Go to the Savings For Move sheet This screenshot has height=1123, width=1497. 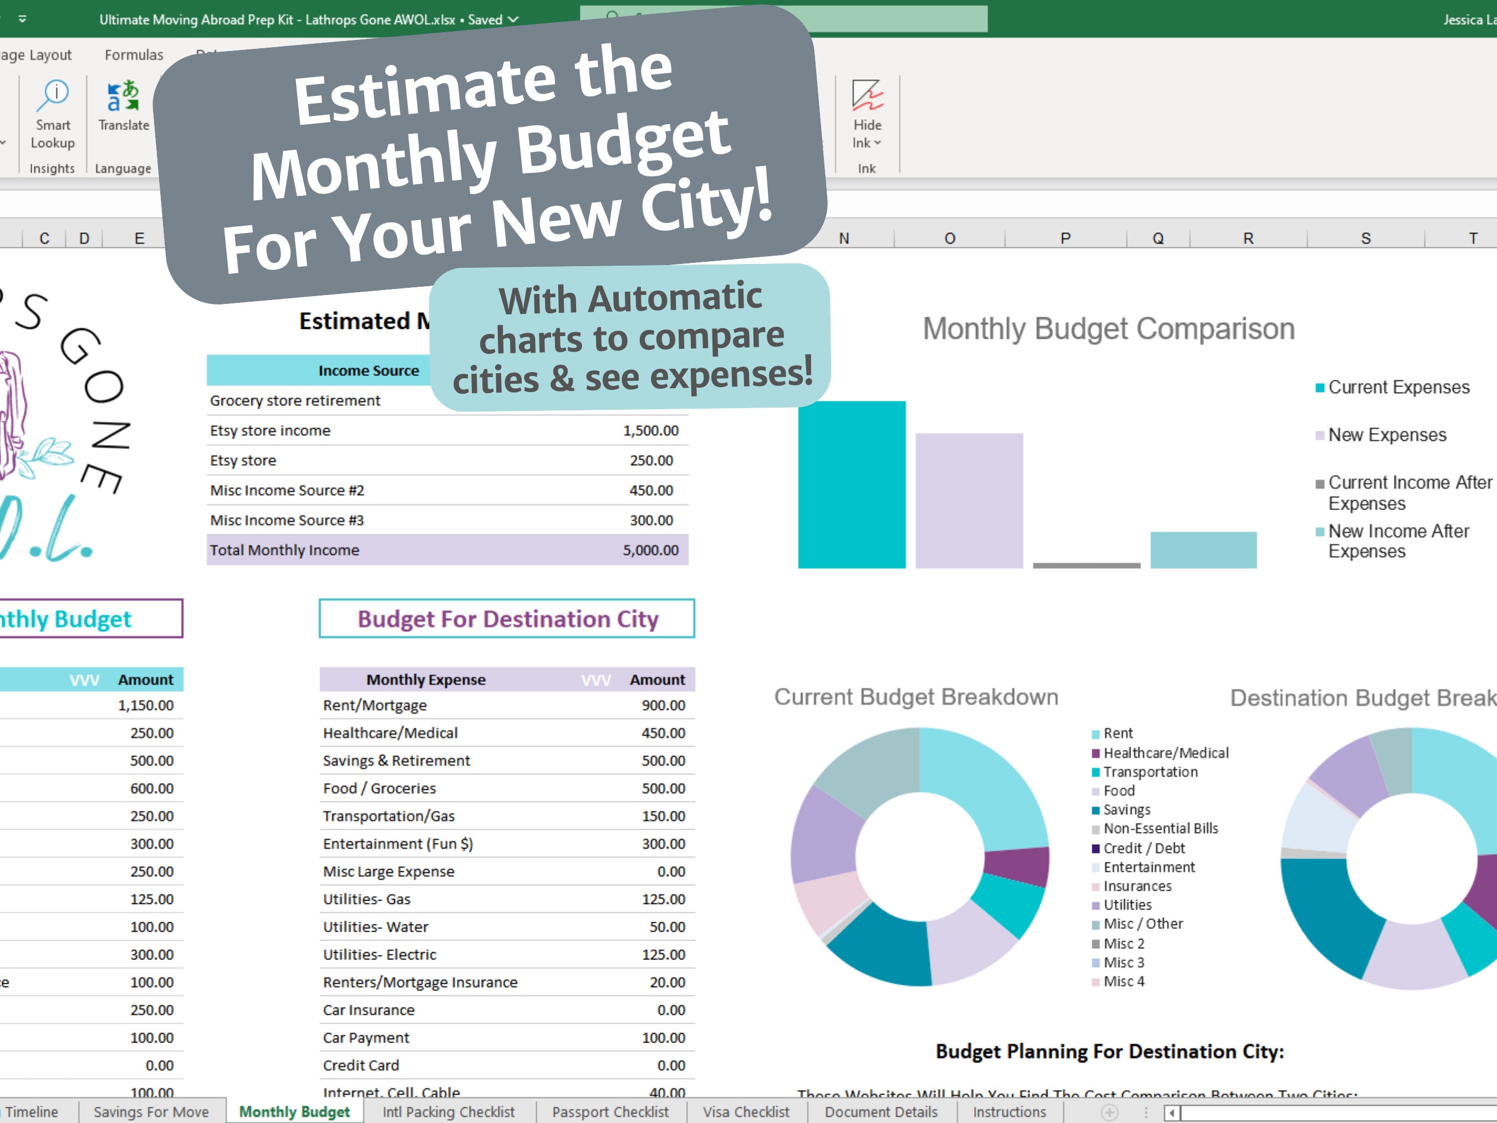150,1111
